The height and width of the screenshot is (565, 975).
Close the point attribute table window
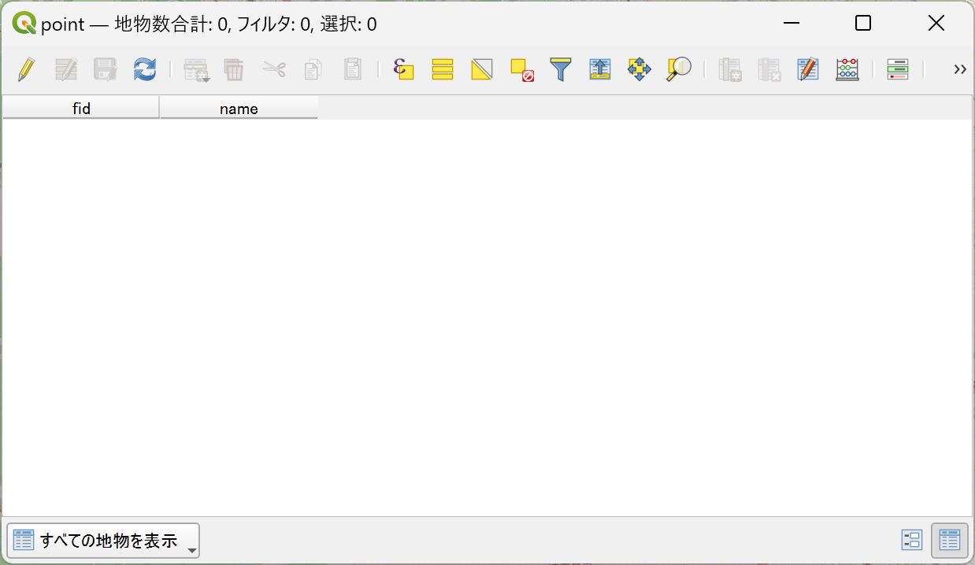(936, 24)
